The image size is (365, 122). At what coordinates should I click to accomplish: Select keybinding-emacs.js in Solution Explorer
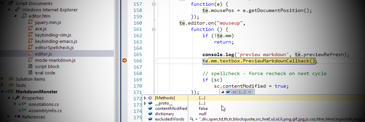pos(56,41)
